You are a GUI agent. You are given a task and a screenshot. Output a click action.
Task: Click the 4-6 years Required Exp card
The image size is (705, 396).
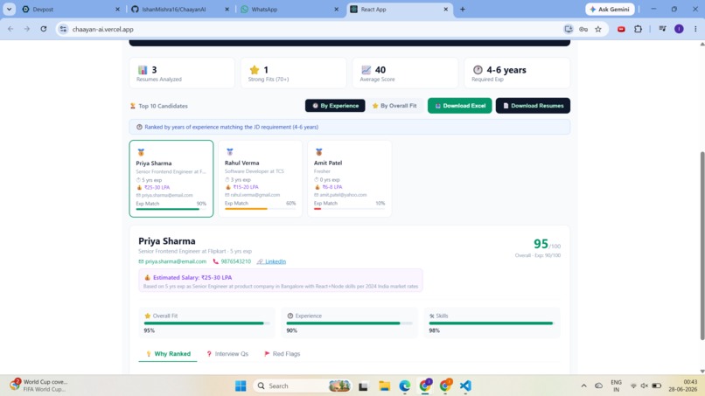pyautogui.click(x=517, y=73)
